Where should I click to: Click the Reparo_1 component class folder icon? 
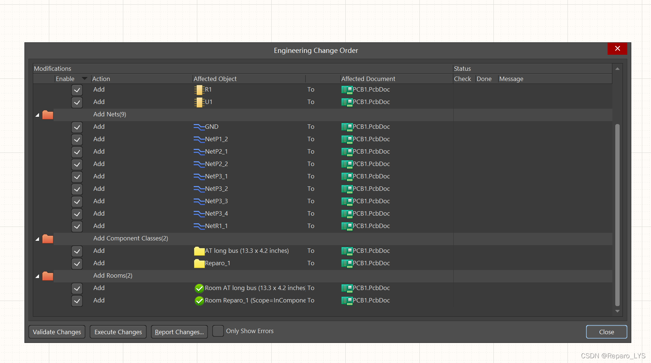coord(199,263)
